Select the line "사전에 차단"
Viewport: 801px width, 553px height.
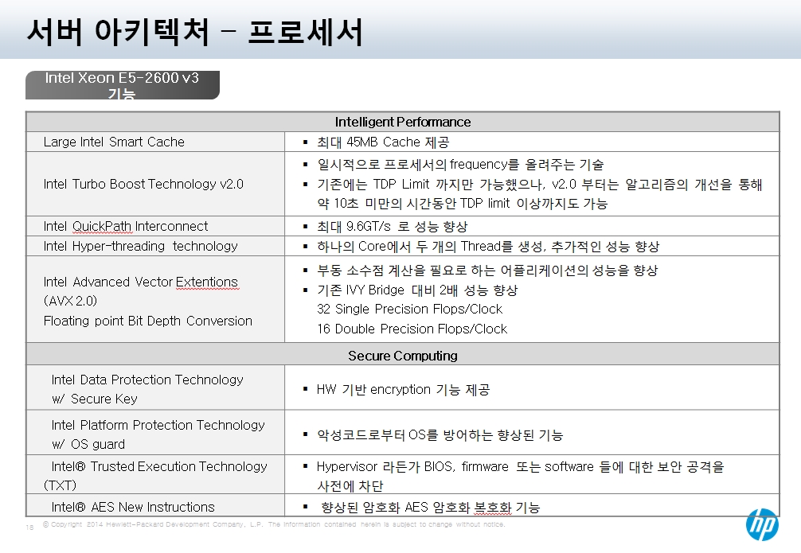coord(350,486)
